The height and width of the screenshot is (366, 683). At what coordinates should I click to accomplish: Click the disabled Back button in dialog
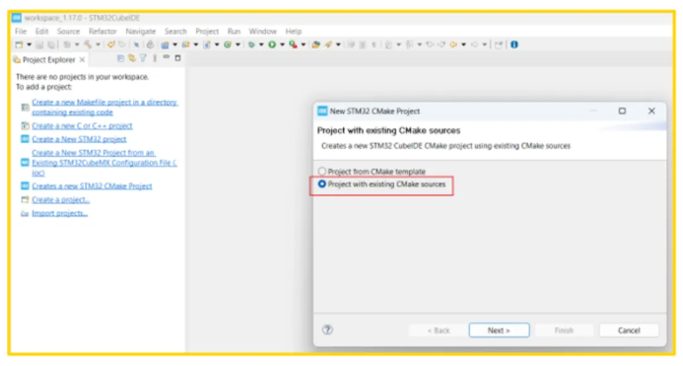(x=439, y=331)
